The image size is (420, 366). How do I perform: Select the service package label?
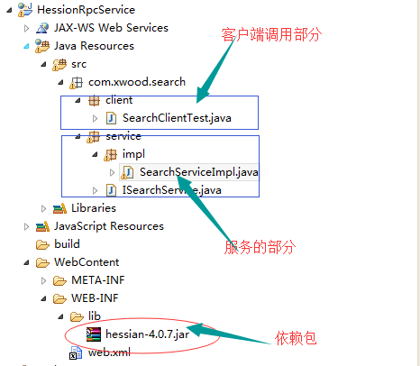tap(123, 136)
